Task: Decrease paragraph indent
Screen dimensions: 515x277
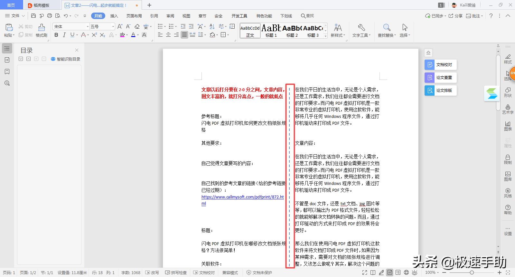Action: coord(183,26)
